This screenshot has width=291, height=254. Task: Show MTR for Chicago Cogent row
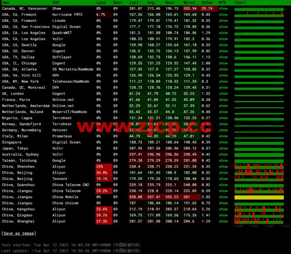coord(223,63)
